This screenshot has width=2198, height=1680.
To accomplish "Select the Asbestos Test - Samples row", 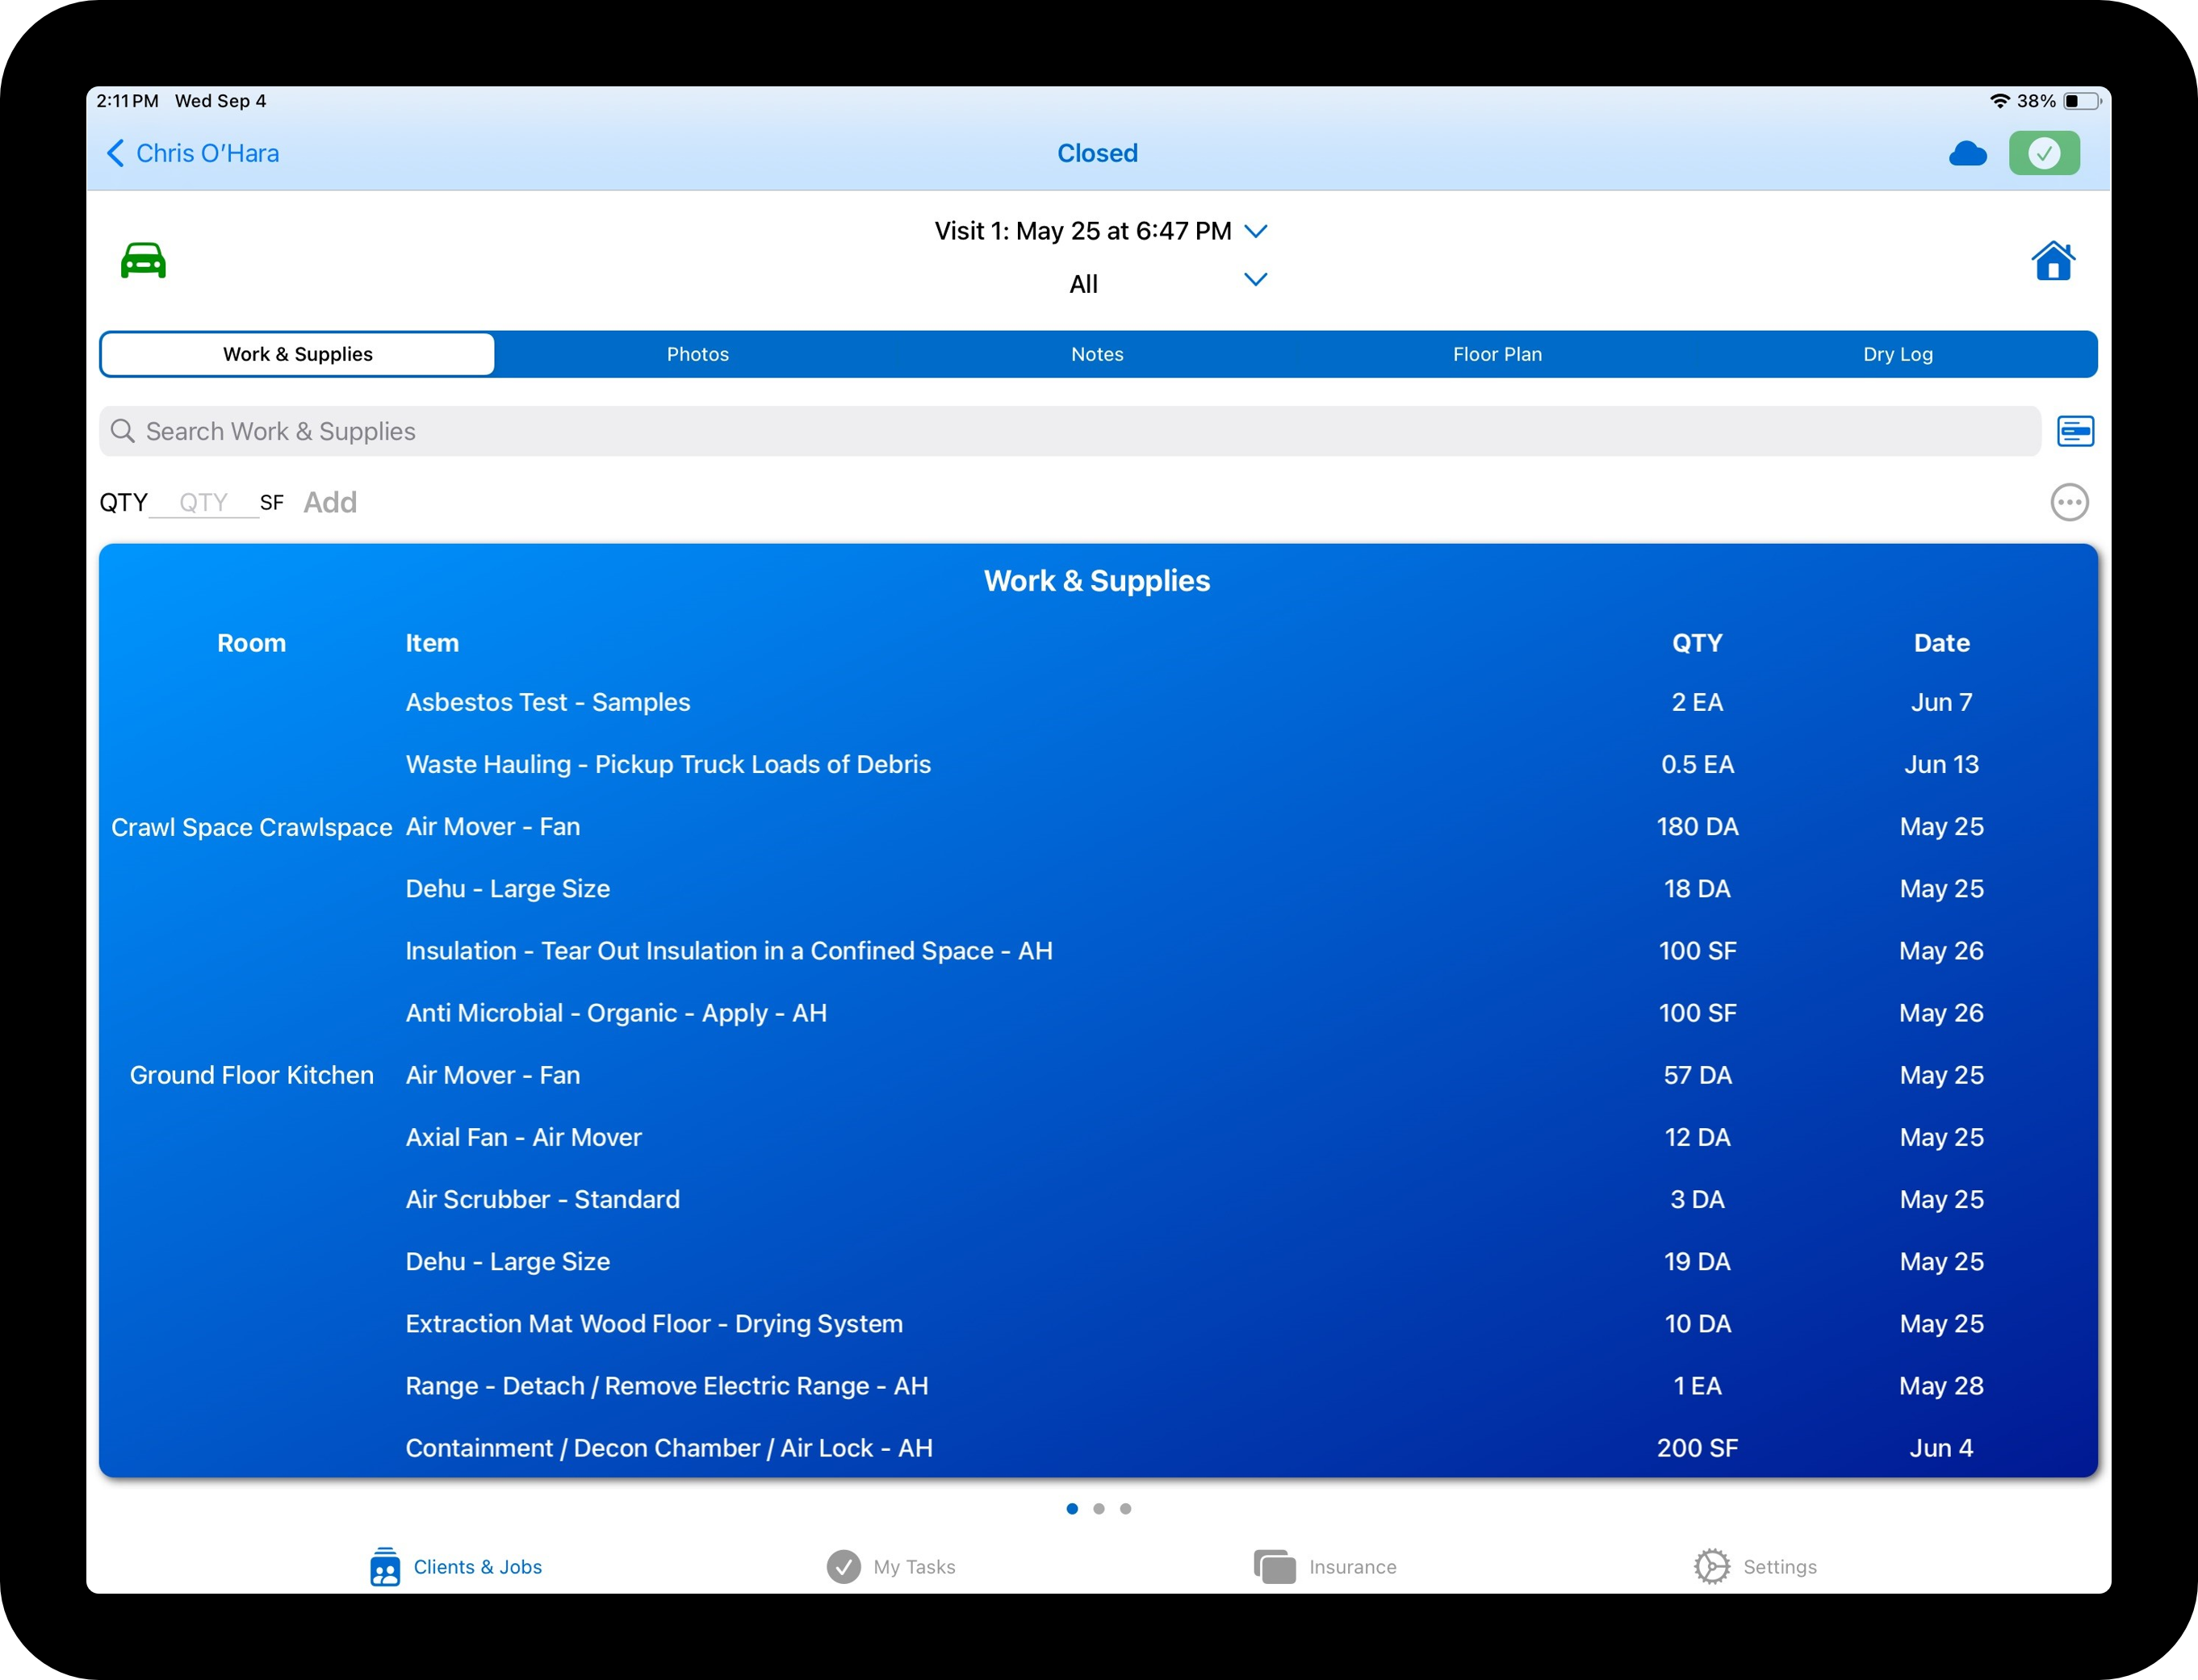I will pyautogui.click(x=547, y=702).
